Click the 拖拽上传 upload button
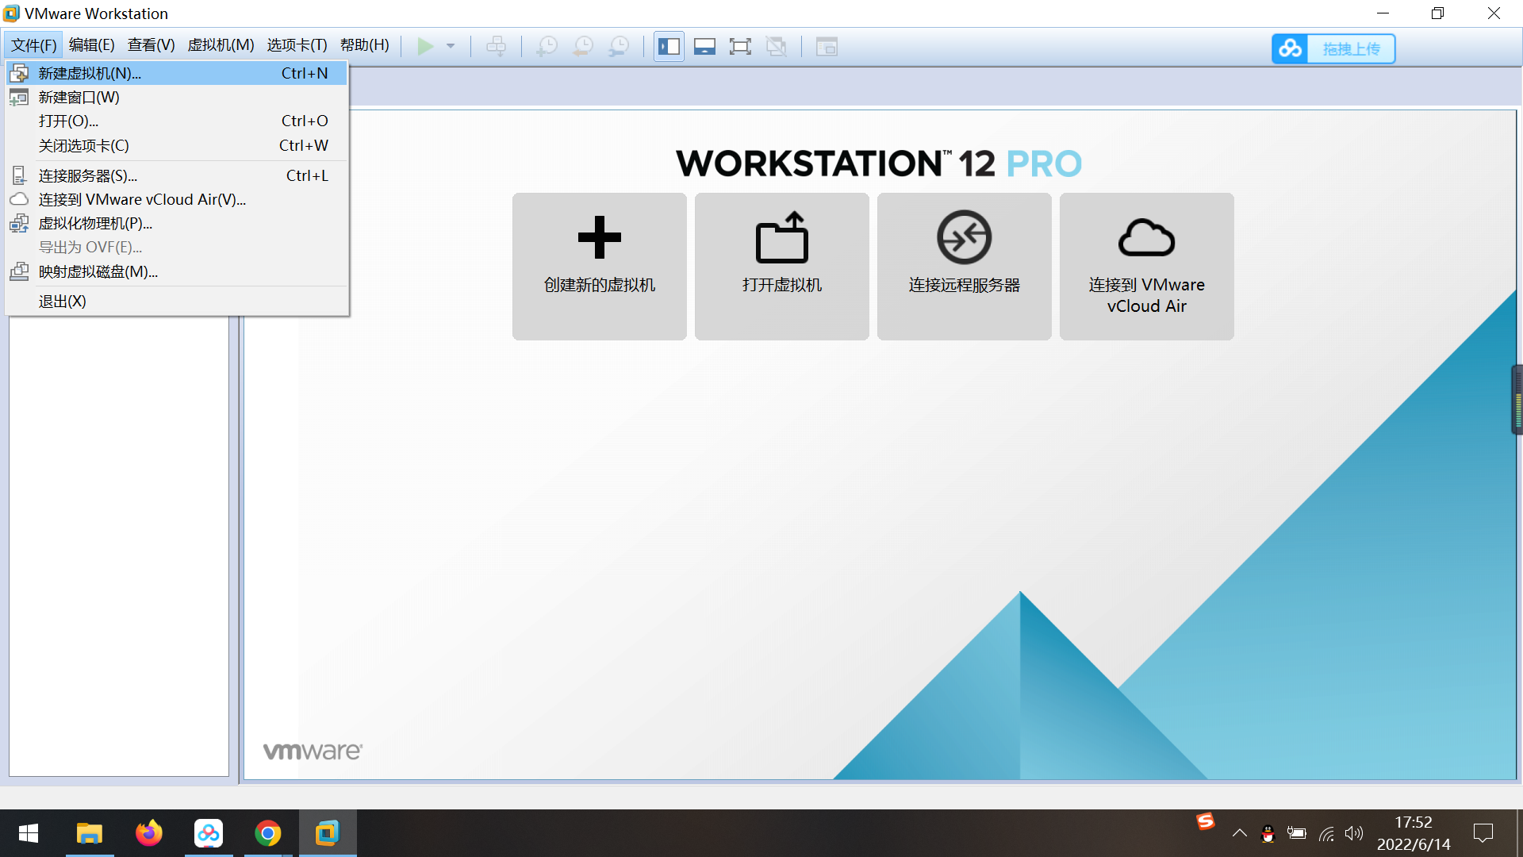Image resolution: width=1523 pixels, height=857 pixels. click(x=1351, y=48)
